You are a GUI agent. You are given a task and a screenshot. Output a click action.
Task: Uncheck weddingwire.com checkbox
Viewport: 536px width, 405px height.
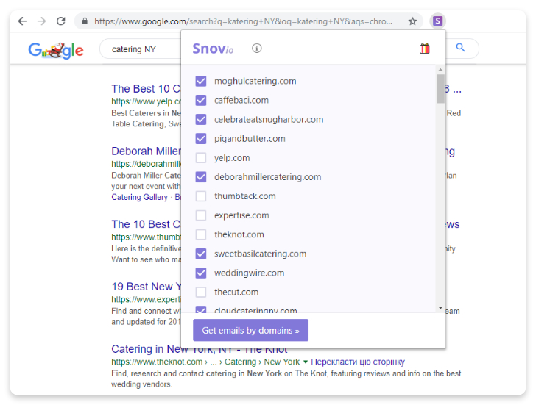pyautogui.click(x=201, y=273)
